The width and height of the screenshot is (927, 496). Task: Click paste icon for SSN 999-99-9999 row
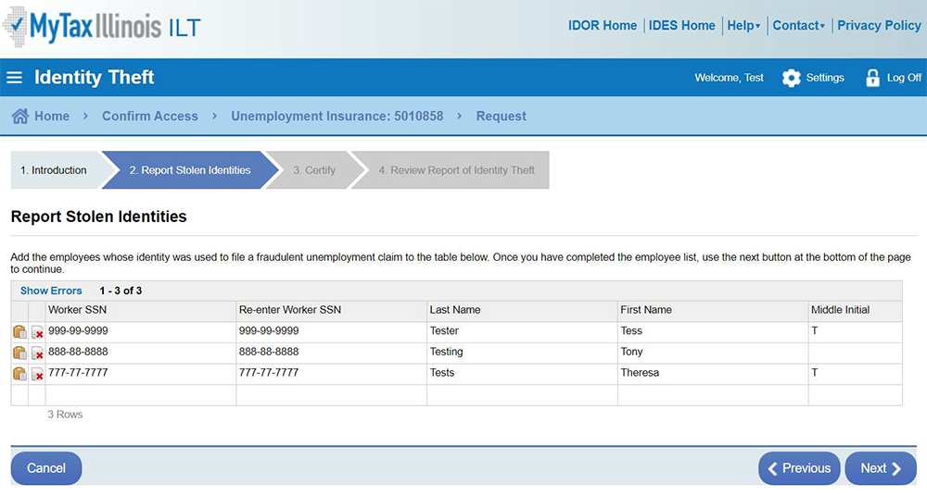(x=19, y=331)
